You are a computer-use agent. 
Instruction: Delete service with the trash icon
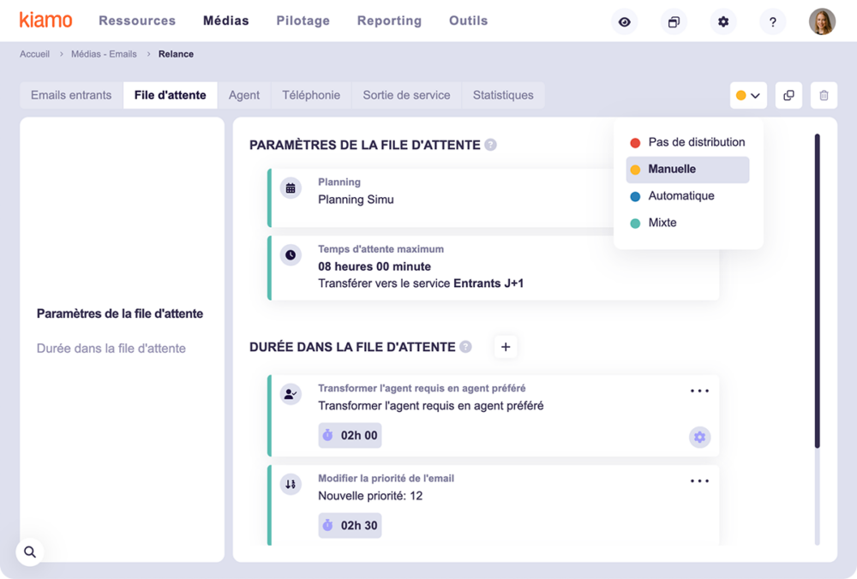pos(824,96)
